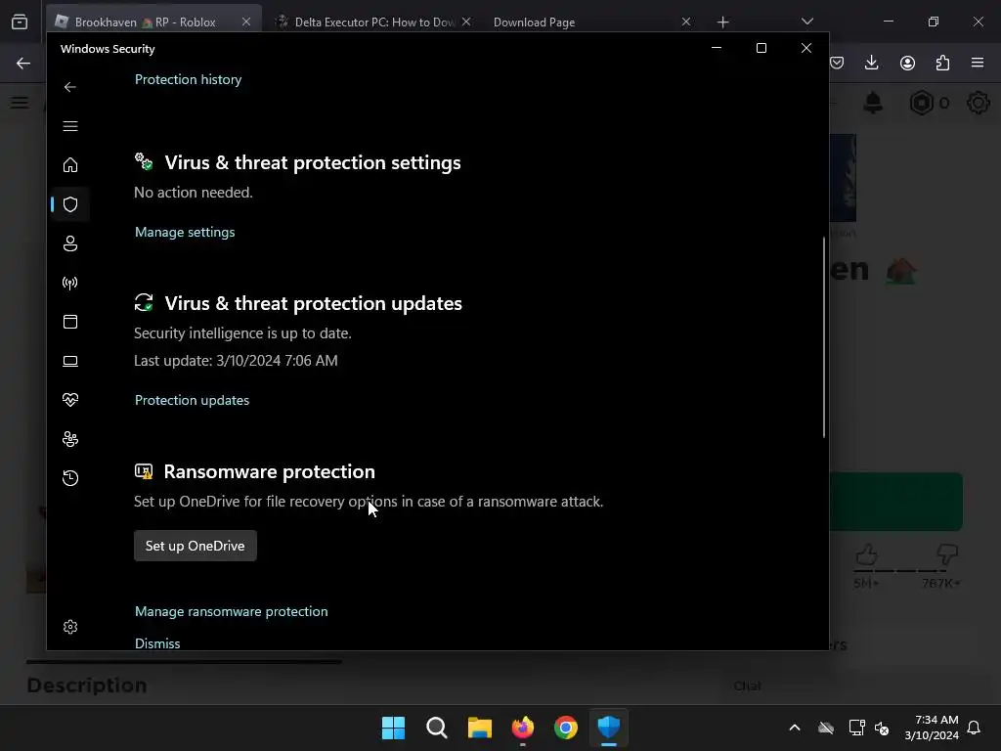
Task: Open the notifications bell in system tray
Action: 974,728
